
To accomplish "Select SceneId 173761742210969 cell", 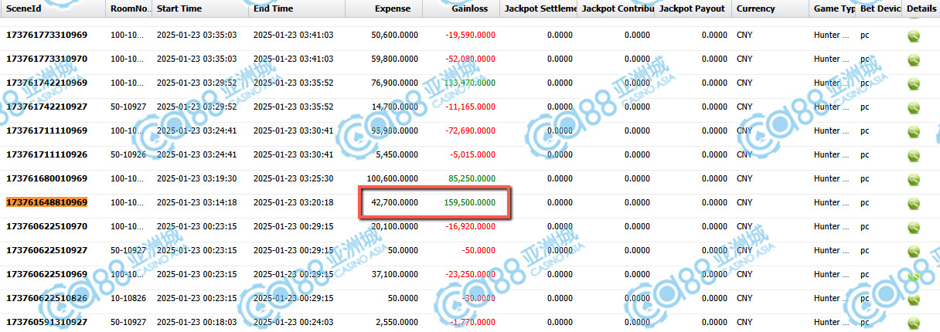I will click(x=46, y=83).
